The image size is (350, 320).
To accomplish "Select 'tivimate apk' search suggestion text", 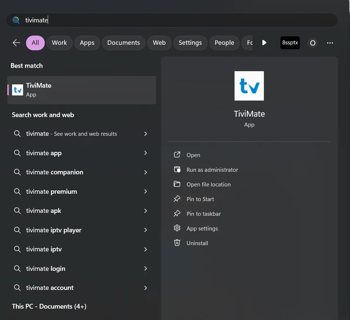I will 44,211.
